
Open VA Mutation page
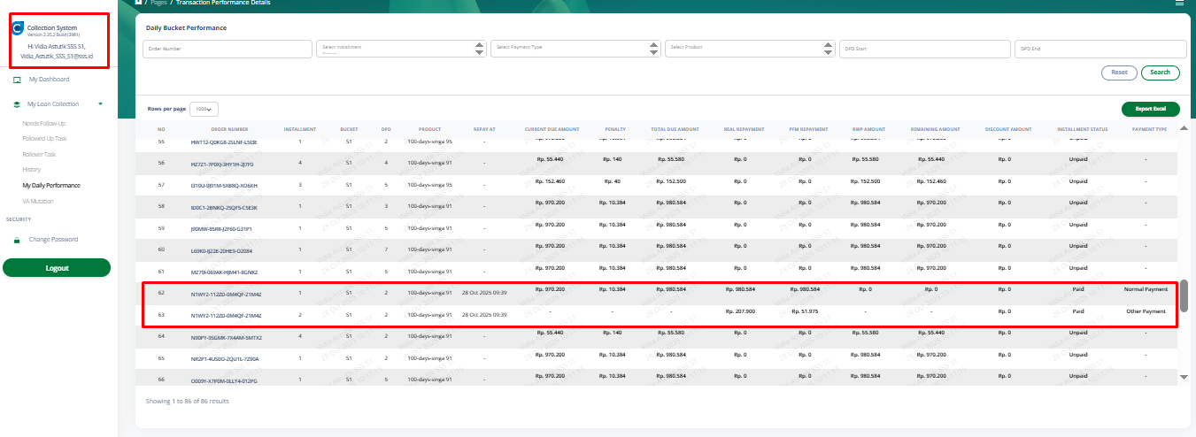tap(37, 201)
